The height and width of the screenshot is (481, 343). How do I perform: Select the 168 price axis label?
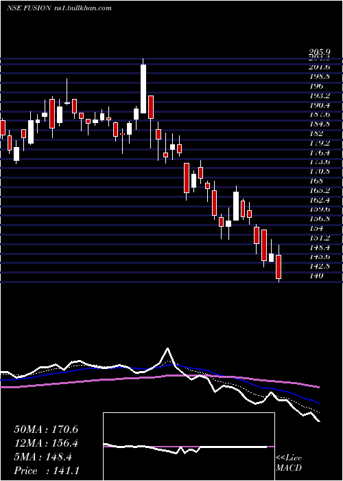coord(316,181)
